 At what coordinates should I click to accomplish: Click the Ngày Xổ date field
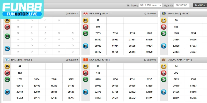pos(182,5)
